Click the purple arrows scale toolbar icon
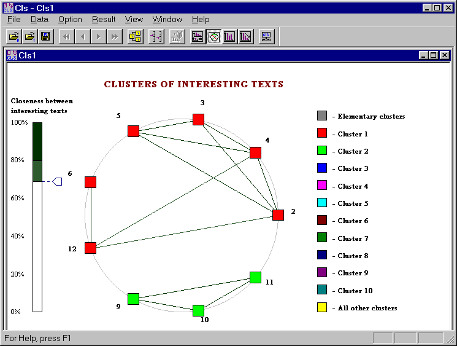457x346 pixels. [156, 36]
